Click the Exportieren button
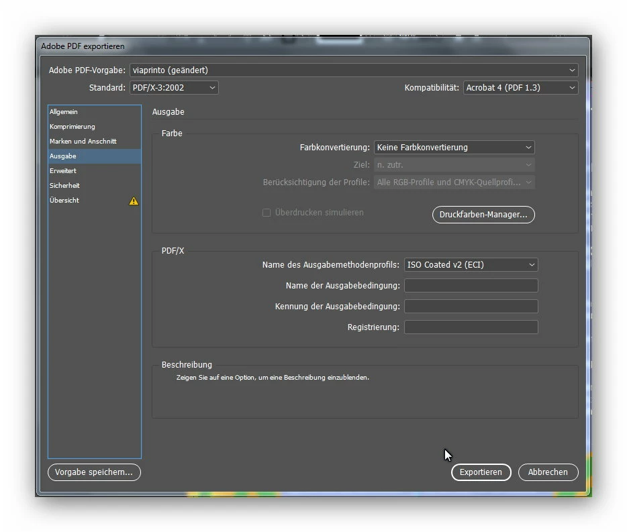 pyautogui.click(x=481, y=472)
